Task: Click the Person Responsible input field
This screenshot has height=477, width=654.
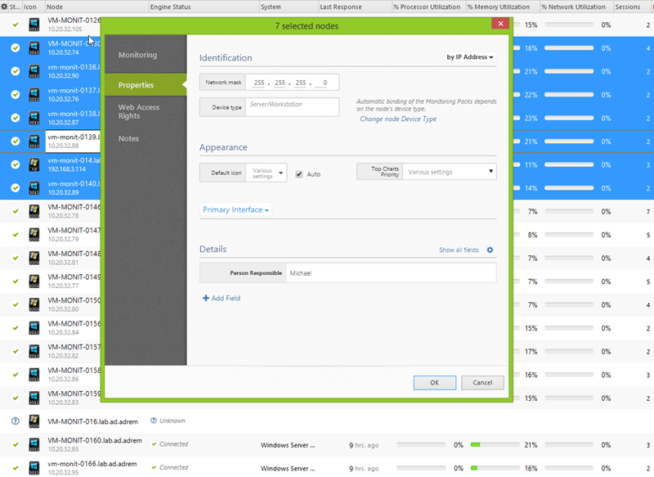Action: [391, 272]
